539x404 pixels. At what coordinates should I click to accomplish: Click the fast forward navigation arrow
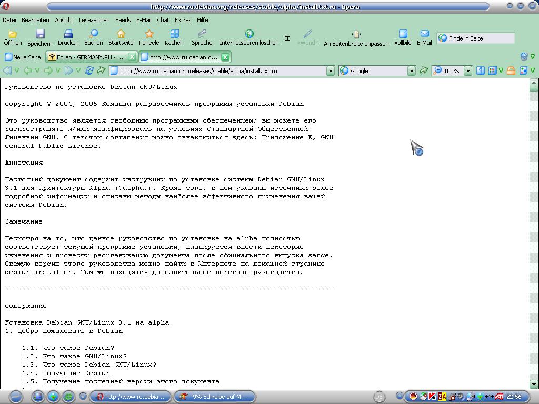coord(69,71)
